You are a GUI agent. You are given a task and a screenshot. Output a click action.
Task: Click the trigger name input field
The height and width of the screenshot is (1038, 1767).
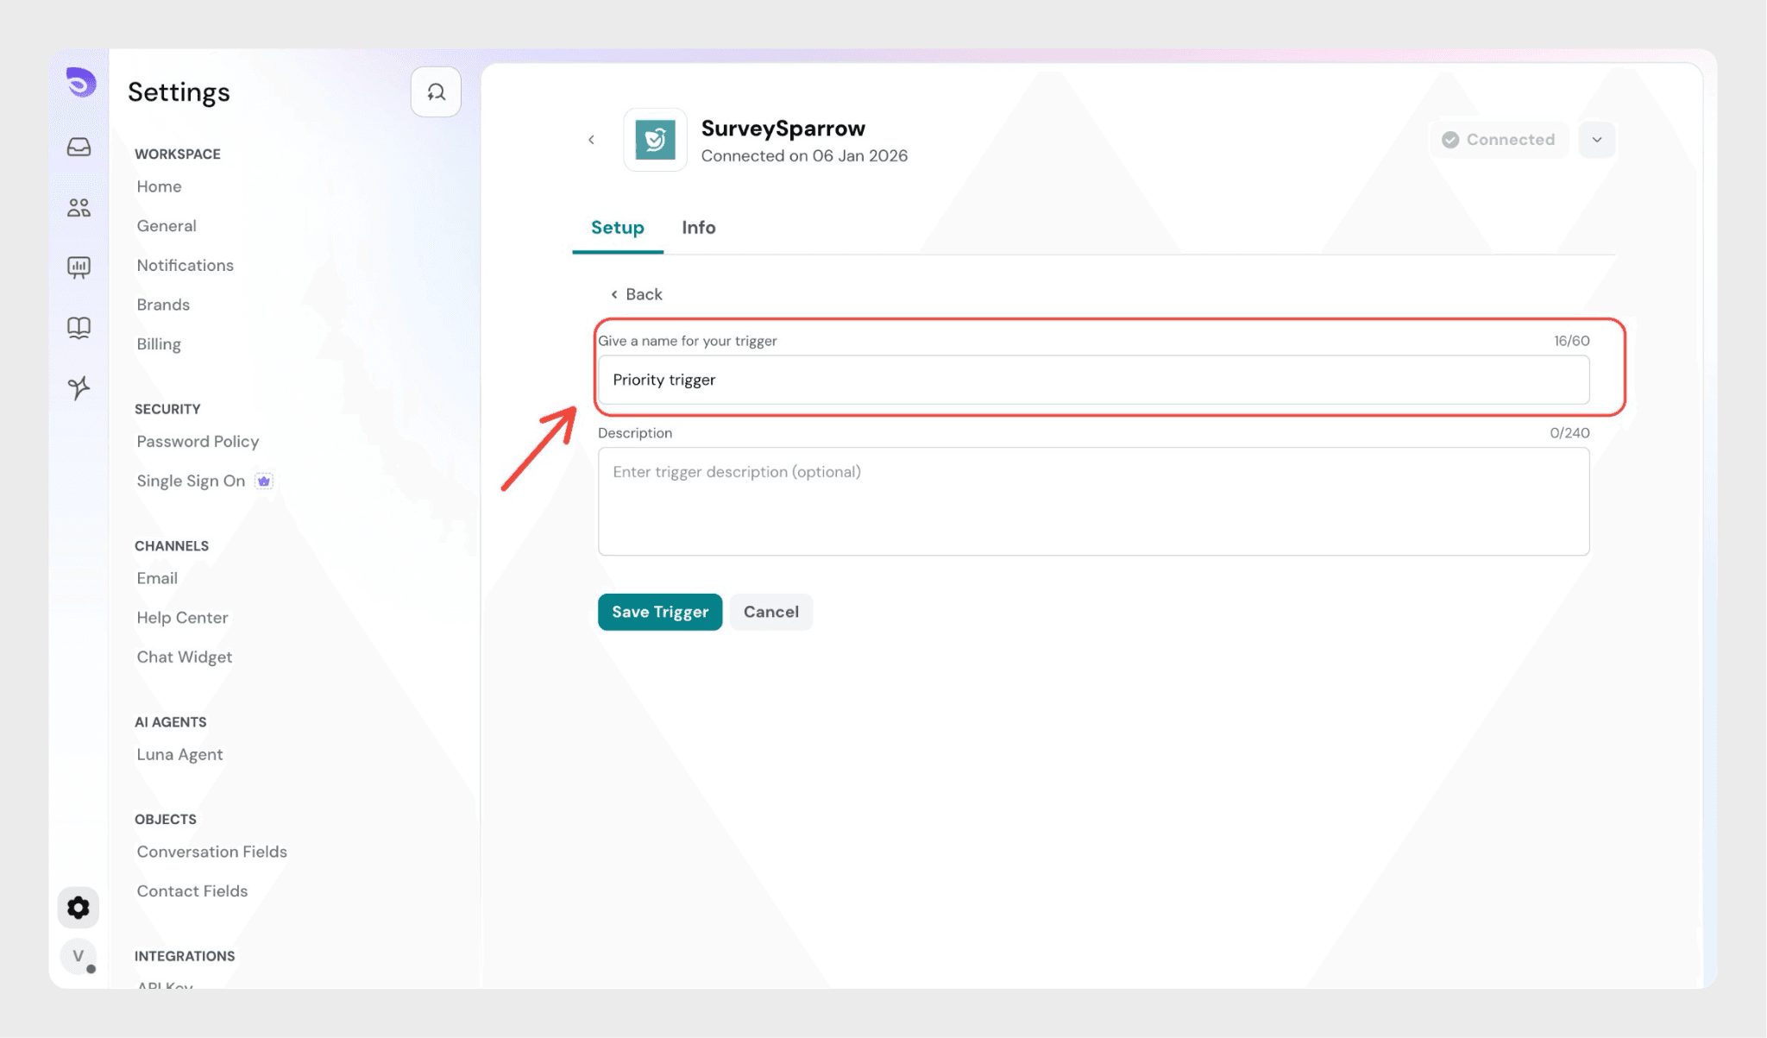click(x=1093, y=380)
